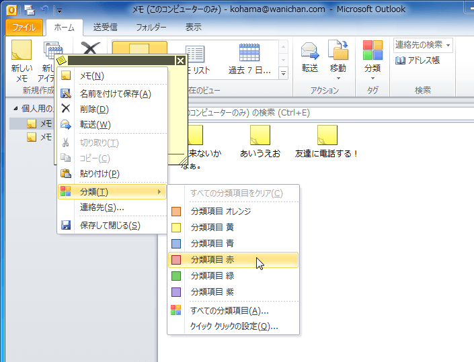Collapse the 個人用 folder tree
Viewport: 474px width, 362px height.
click(15, 108)
